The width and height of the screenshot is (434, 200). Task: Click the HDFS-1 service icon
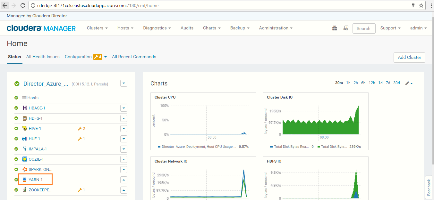tap(25, 118)
